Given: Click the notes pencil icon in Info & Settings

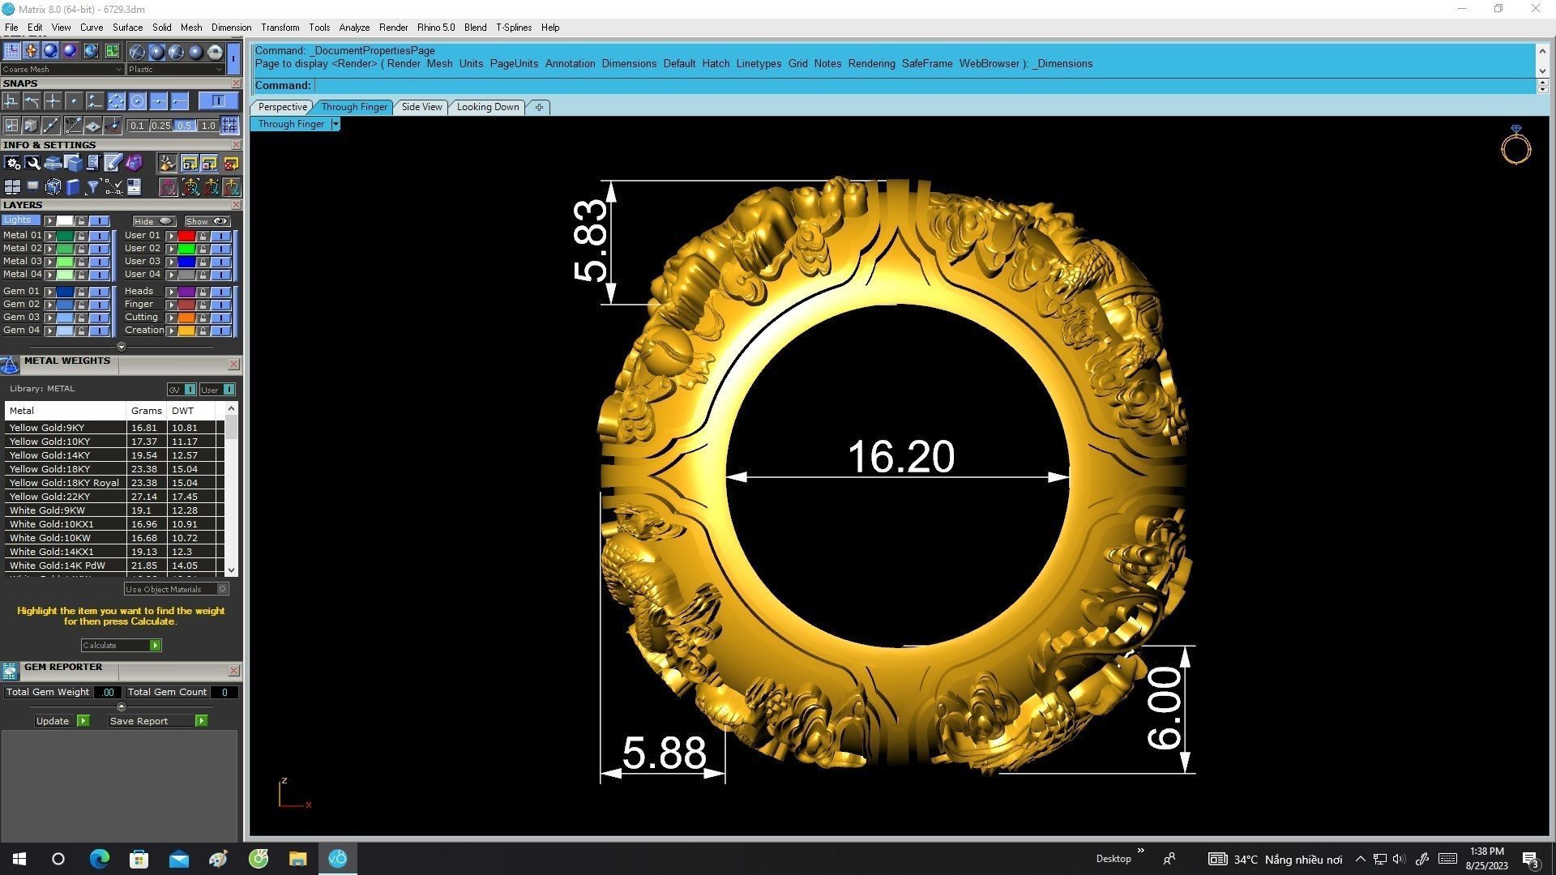Looking at the screenshot, I should tap(113, 164).
